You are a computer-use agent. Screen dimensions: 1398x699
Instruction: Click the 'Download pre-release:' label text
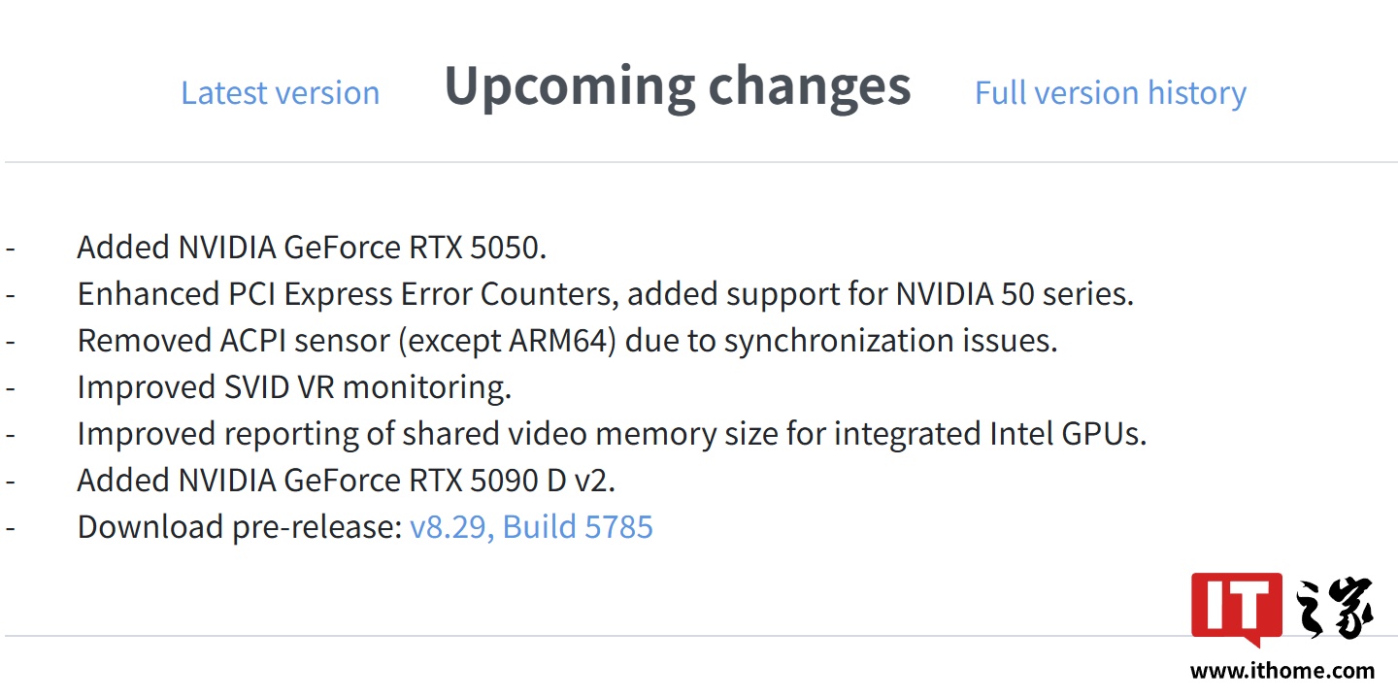pos(239,527)
